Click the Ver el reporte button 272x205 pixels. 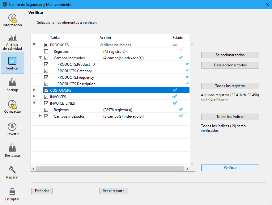[113, 191]
